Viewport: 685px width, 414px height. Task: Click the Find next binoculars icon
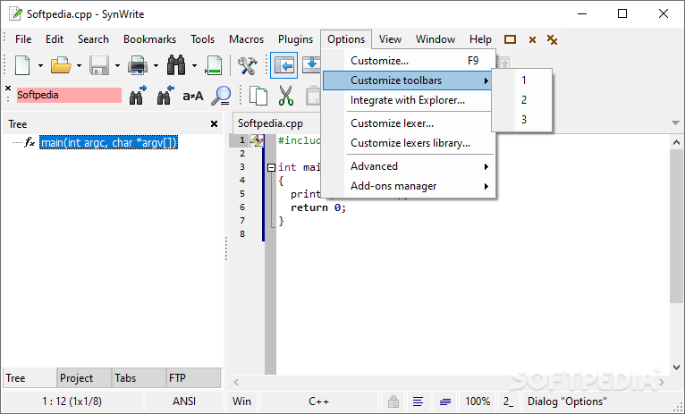click(x=138, y=95)
